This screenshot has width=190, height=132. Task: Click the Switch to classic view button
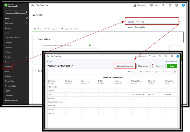pyautogui.click(x=125, y=66)
